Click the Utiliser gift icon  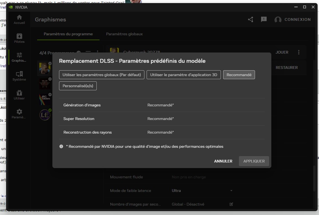tap(19, 95)
